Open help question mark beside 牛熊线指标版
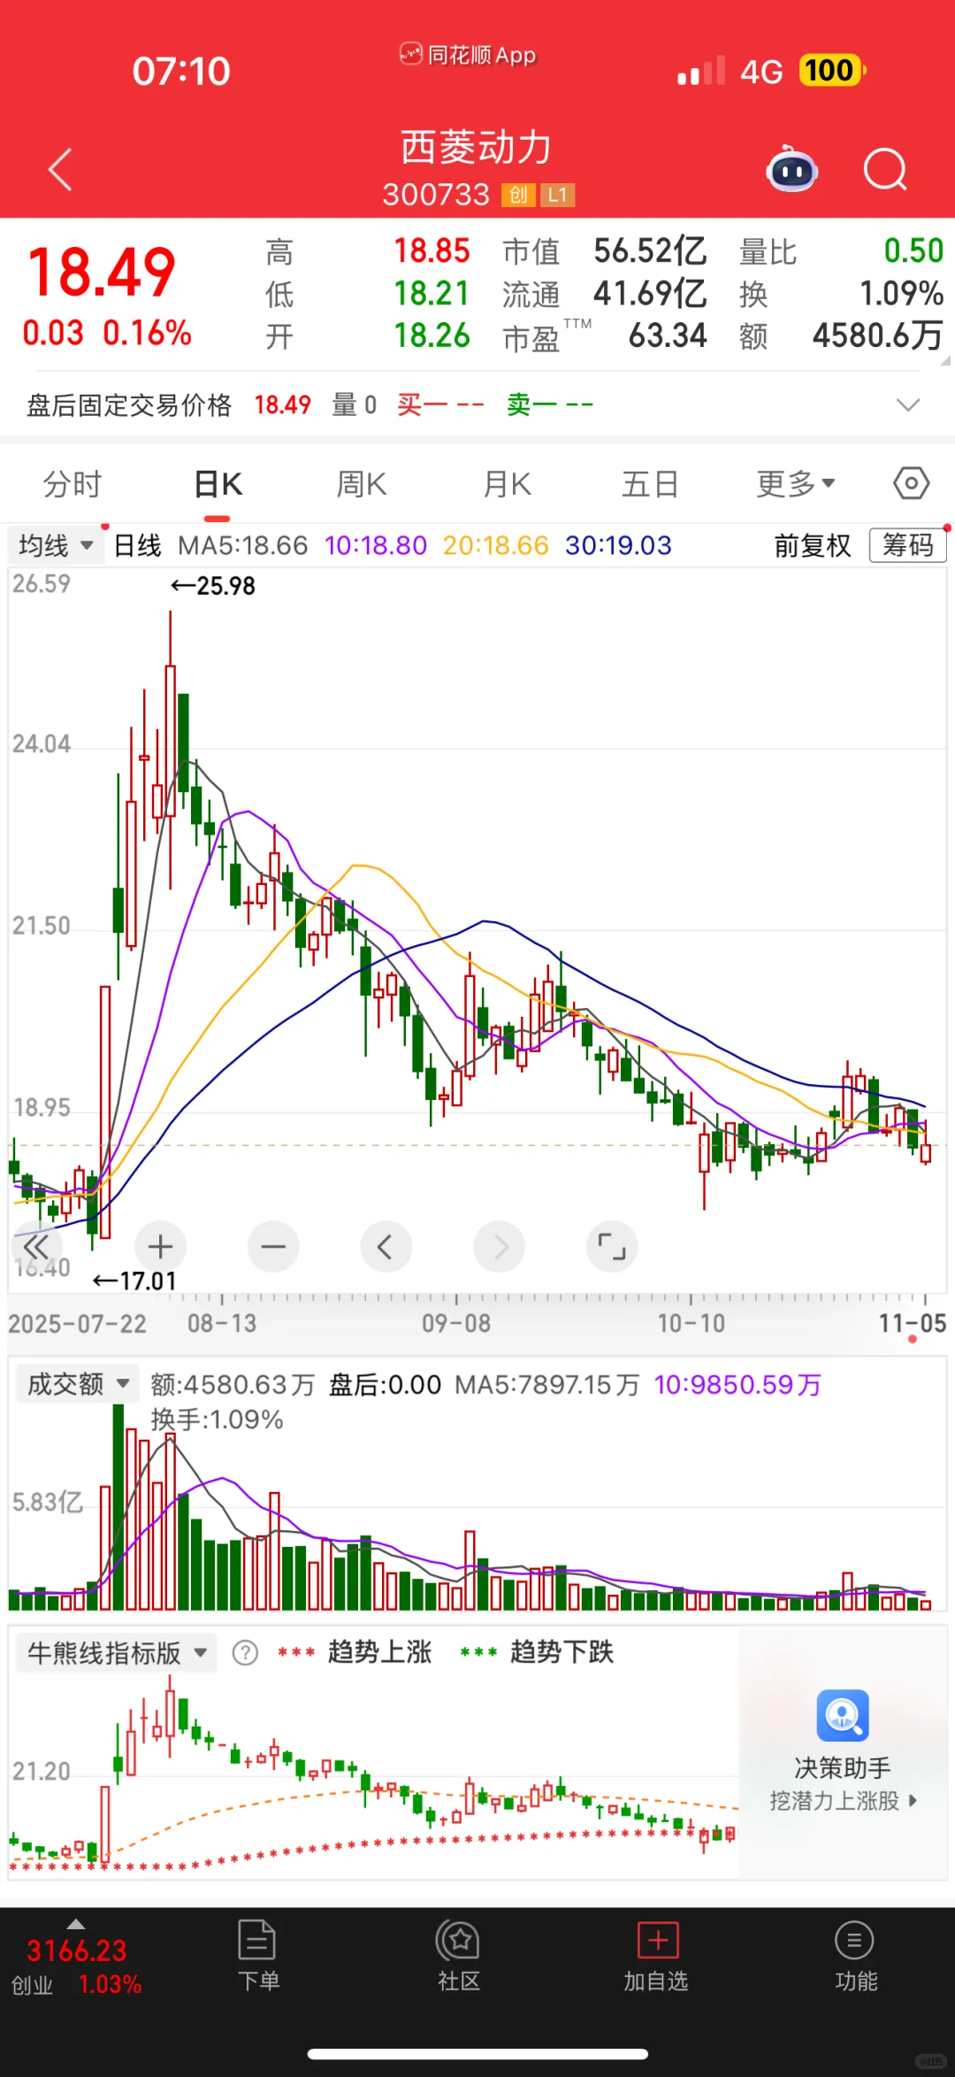Screen dimensions: 955x2077 click(x=245, y=1652)
